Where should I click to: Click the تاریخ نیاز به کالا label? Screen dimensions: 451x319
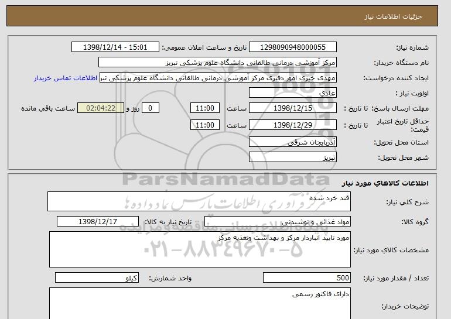click(x=168, y=222)
